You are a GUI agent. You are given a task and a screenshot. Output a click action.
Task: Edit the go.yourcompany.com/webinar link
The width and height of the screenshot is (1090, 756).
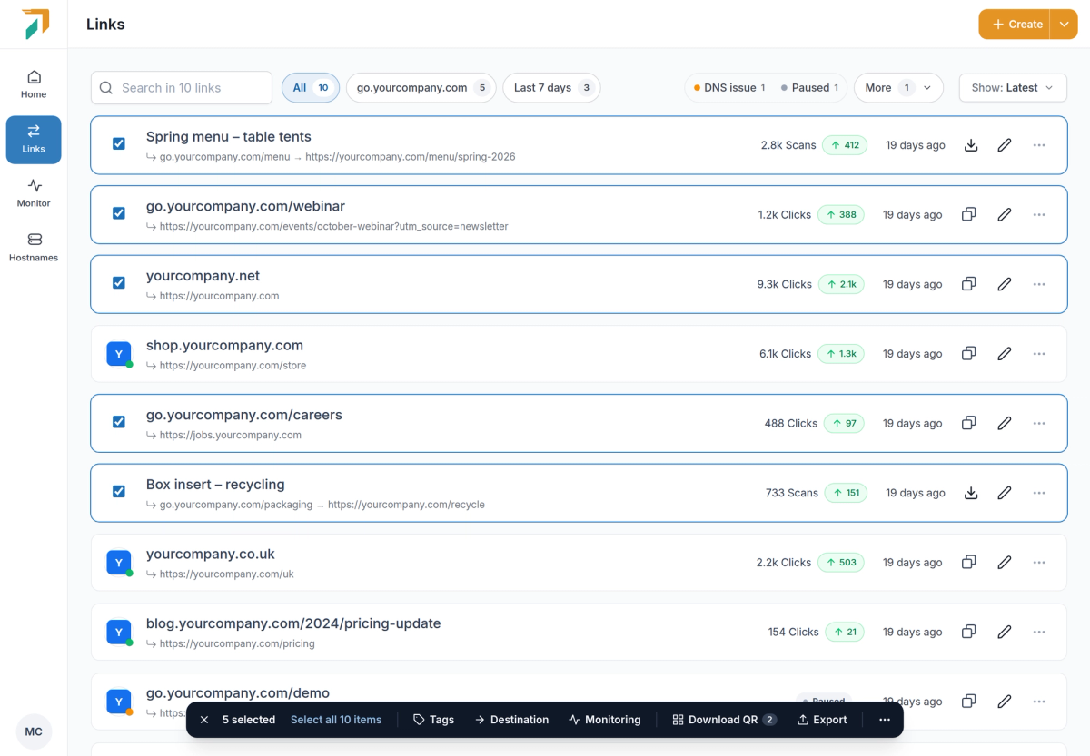pyautogui.click(x=1005, y=215)
